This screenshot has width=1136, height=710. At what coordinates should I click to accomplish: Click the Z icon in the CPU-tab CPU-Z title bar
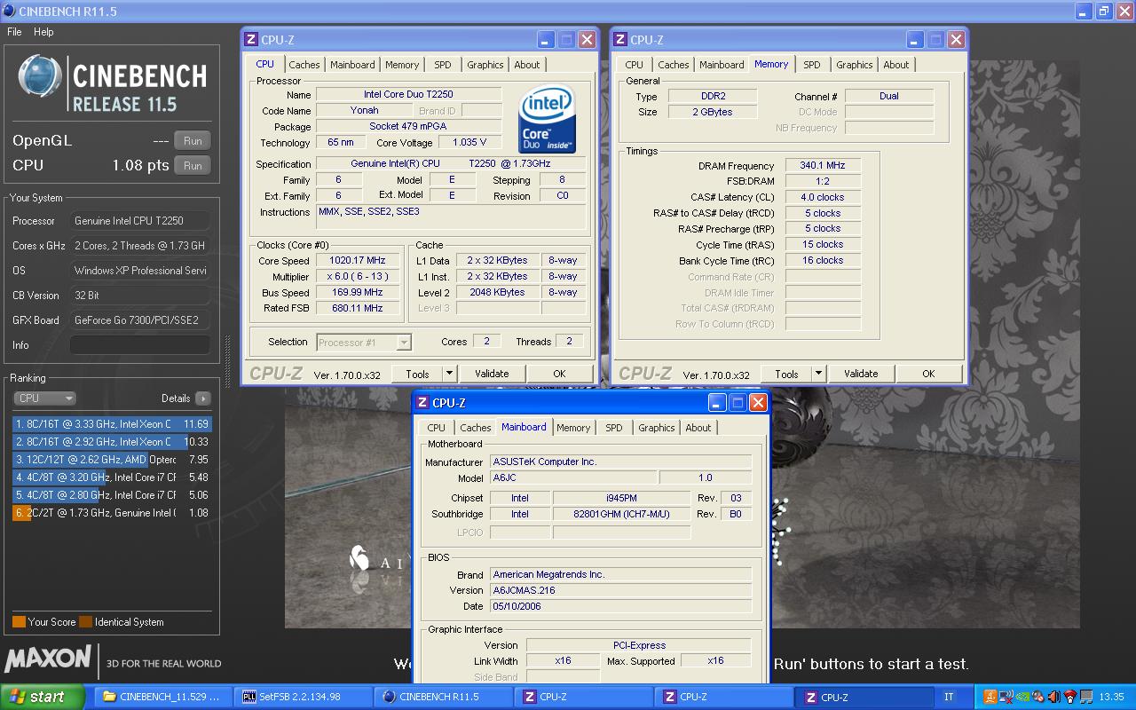tap(251, 40)
